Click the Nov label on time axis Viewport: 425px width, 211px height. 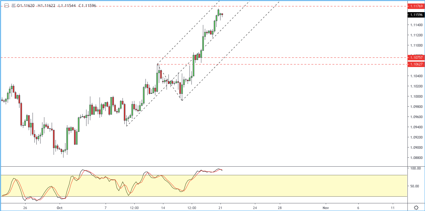pyautogui.click(x=326, y=207)
